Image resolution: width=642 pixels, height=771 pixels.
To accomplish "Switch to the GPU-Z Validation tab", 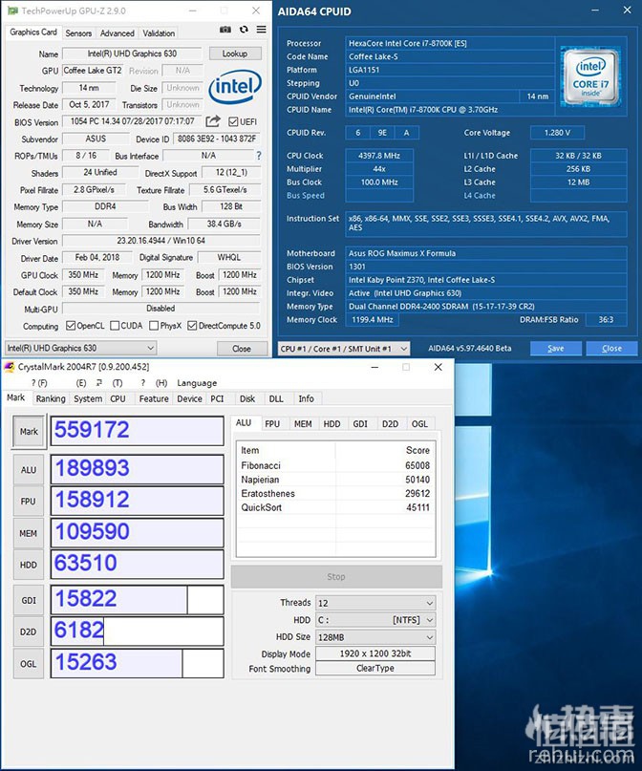I will [x=159, y=32].
